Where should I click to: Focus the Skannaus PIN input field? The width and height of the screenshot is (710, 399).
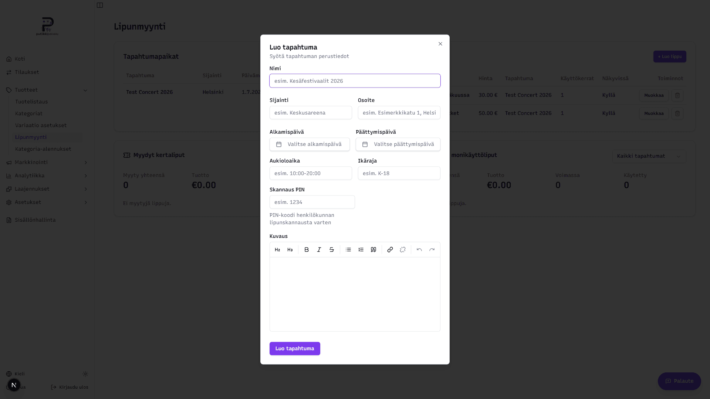pos(312,202)
